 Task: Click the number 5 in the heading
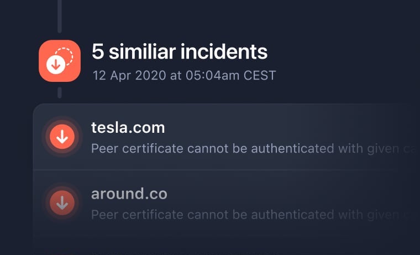click(x=98, y=52)
